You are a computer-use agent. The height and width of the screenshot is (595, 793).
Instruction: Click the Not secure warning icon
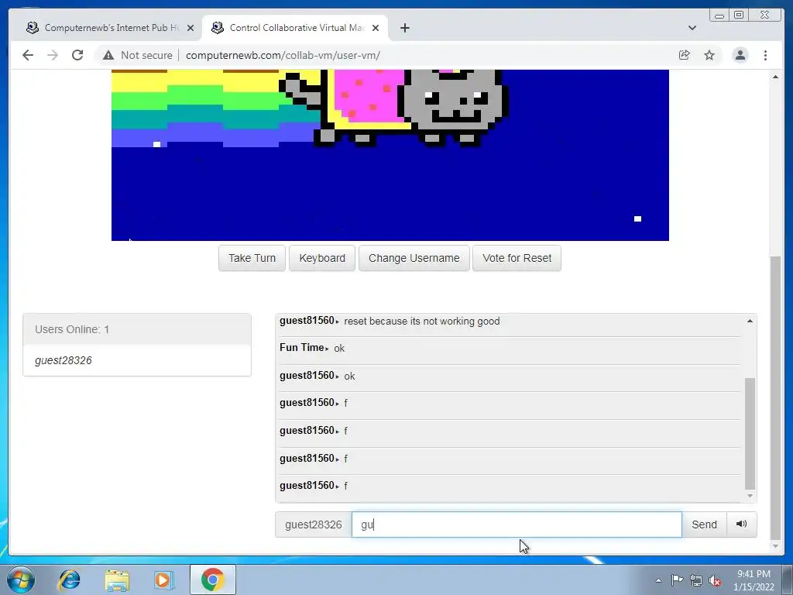tap(108, 55)
